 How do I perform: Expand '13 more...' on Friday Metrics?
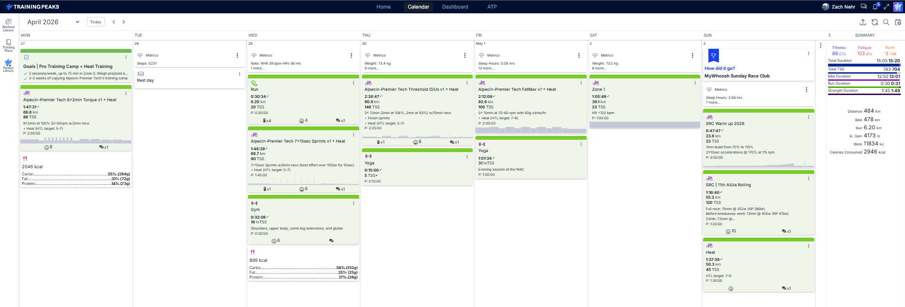(486, 68)
